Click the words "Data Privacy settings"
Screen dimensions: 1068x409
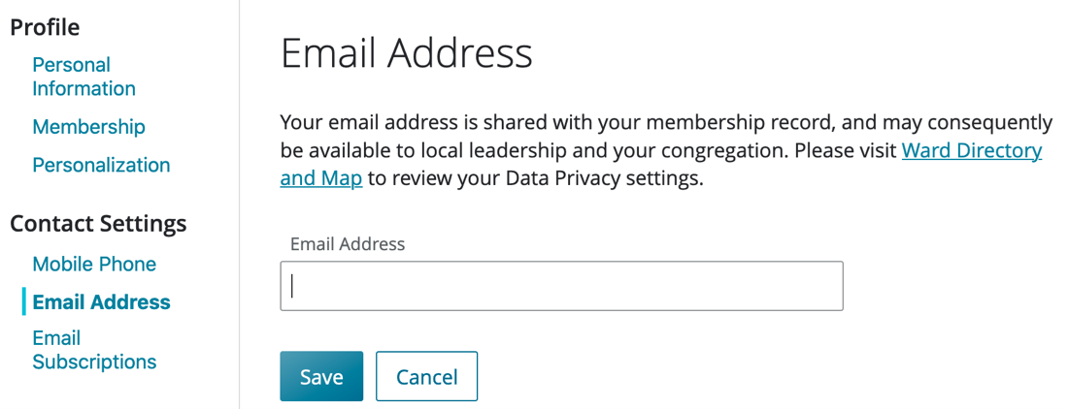tap(610, 179)
